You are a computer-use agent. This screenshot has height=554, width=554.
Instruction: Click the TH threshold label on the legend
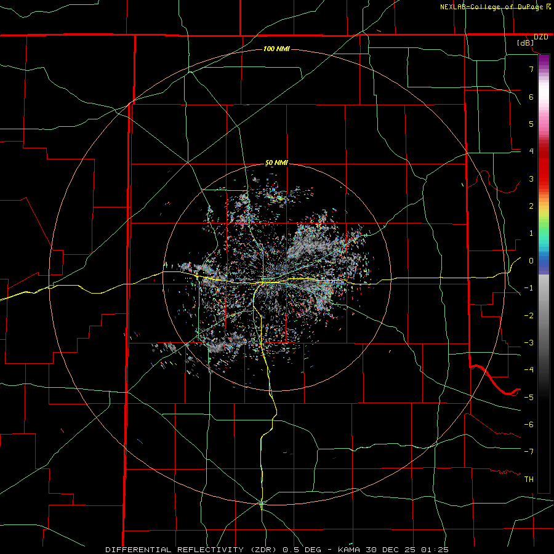click(529, 479)
